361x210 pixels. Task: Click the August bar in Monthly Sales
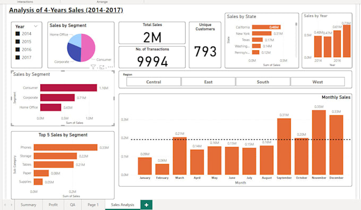267,160
